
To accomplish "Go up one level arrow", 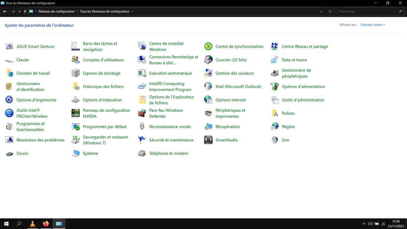I will [x=25, y=11].
